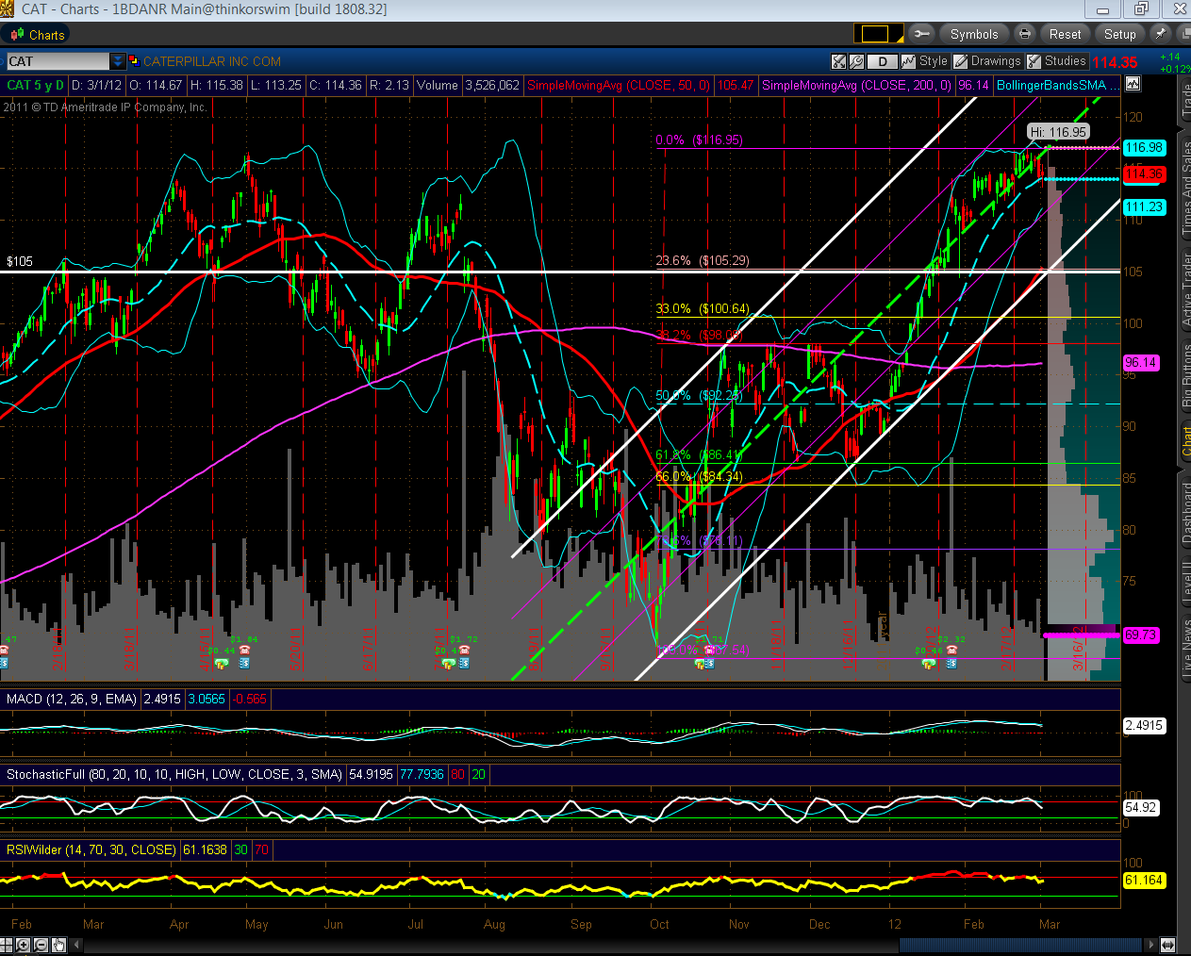
Task: Click the RSIWilder (14, 70, 30, CLOSE) label
Action: coord(91,849)
